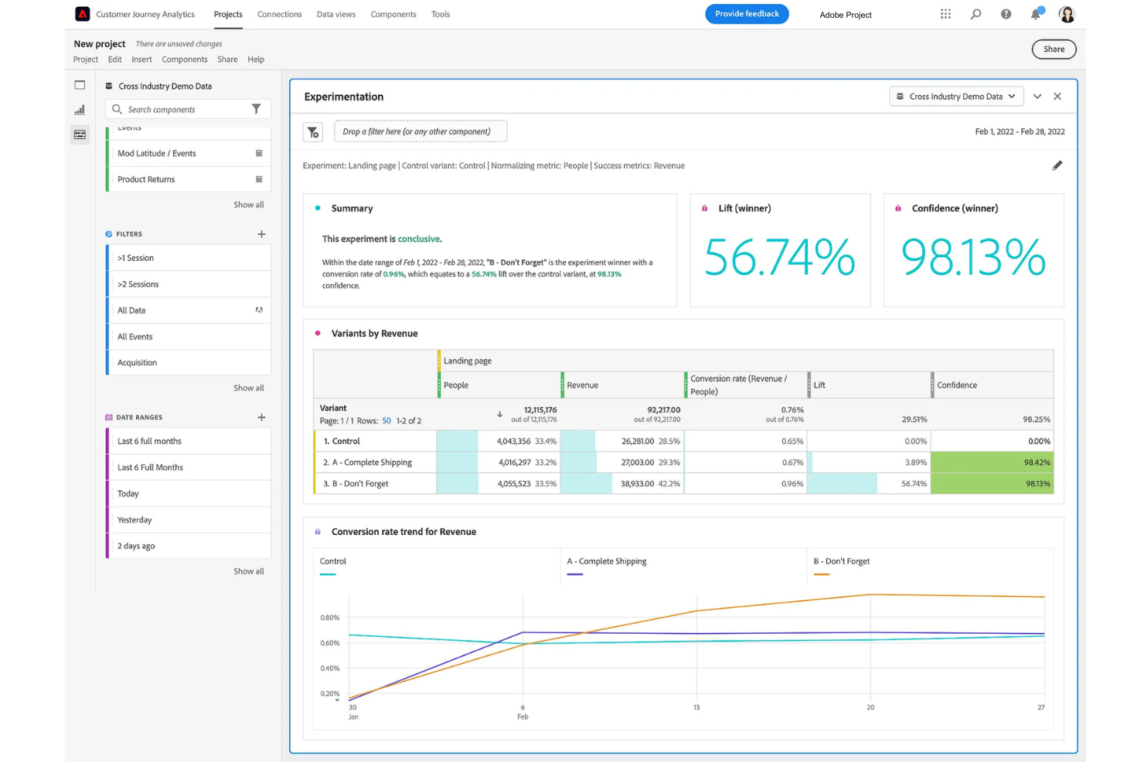
Task: Open the Adobe Experience Cloud home icon
Action: pyautogui.click(x=82, y=14)
